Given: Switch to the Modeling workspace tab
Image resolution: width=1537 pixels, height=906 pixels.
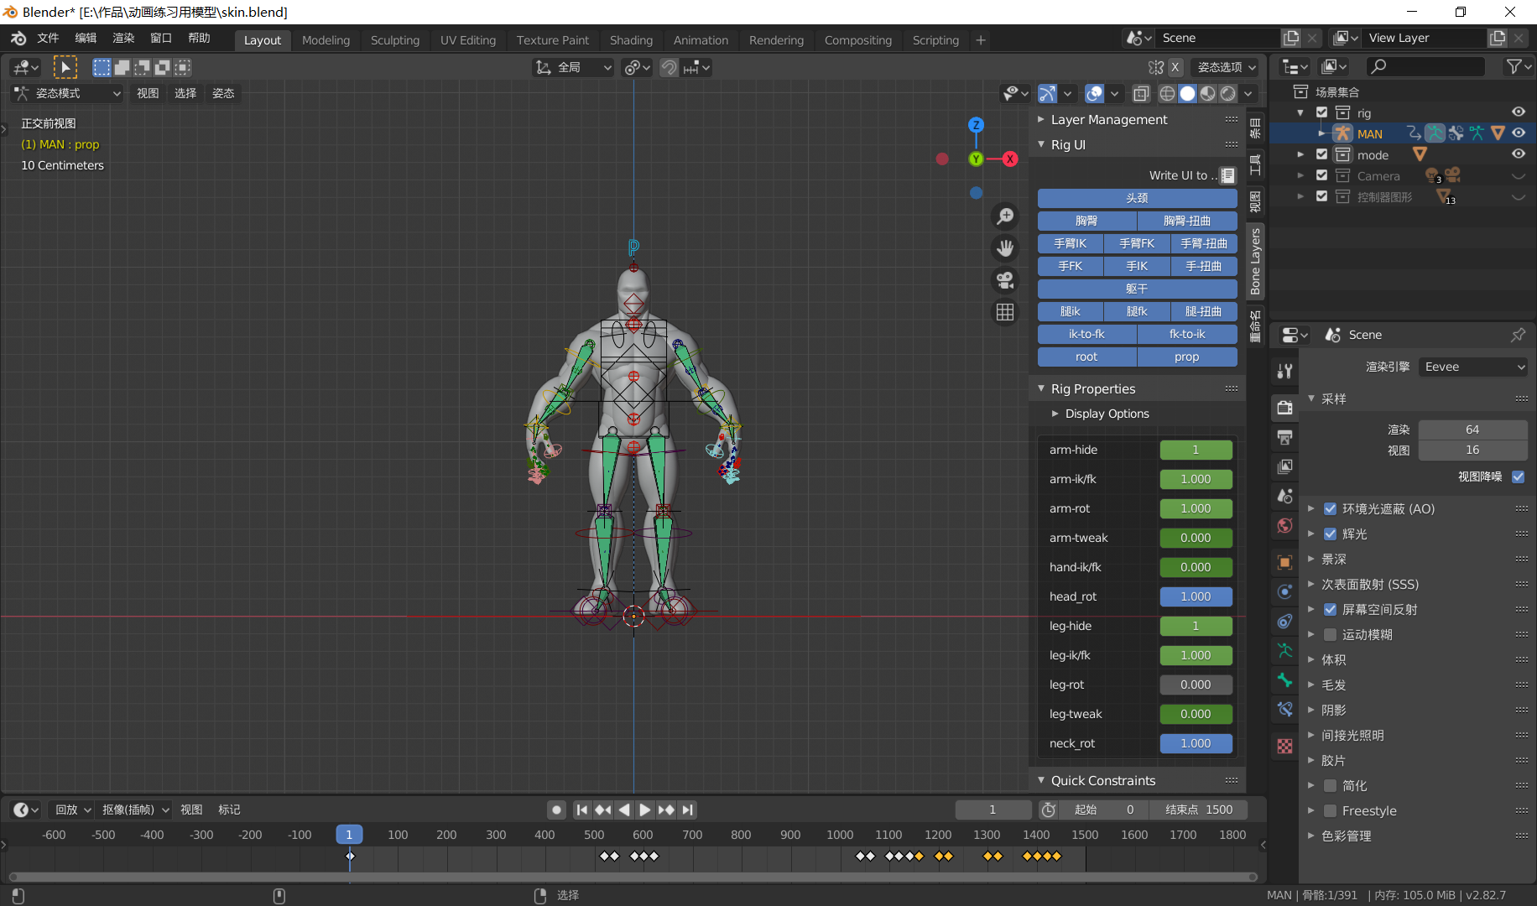Looking at the screenshot, I should 326,40.
